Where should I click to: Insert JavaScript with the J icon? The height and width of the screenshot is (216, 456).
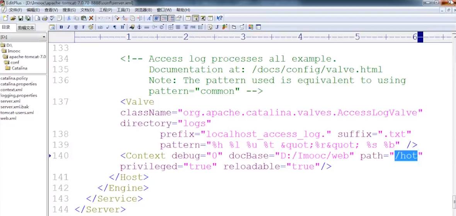click(217, 27)
